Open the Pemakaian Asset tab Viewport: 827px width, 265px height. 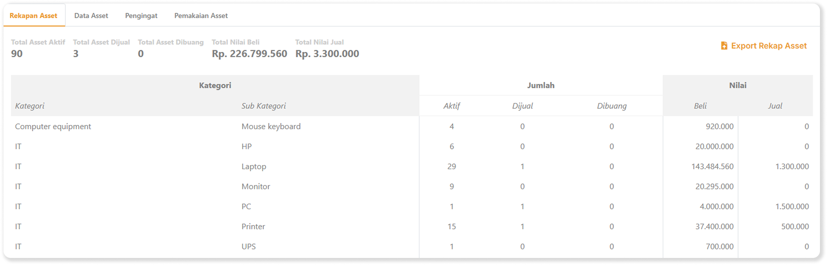click(x=200, y=16)
